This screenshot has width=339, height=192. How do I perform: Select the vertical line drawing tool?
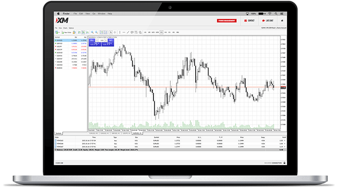point(120,33)
